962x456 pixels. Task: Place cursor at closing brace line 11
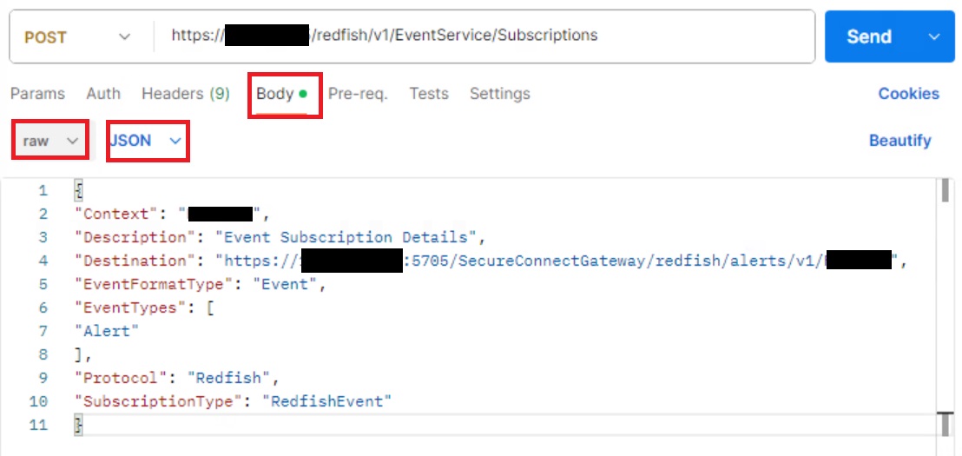click(x=78, y=426)
